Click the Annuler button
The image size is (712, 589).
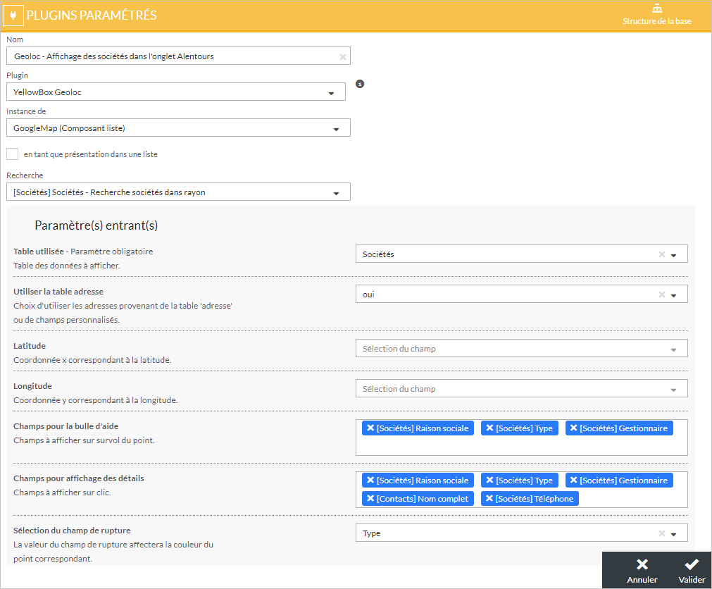tap(642, 571)
